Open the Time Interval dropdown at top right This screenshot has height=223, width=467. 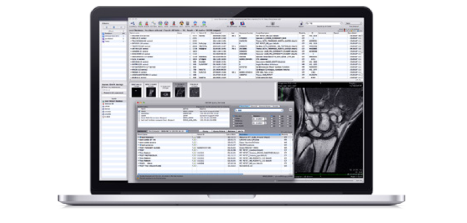pos(353,23)
